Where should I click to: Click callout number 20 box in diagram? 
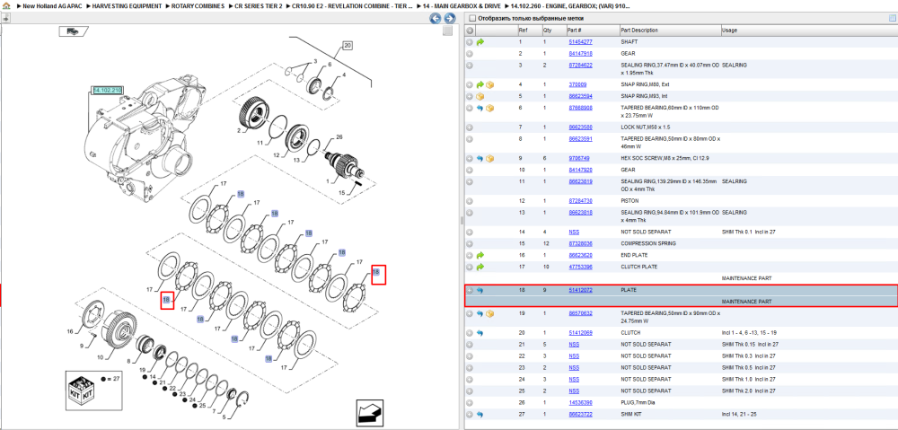tap(348, 45)
